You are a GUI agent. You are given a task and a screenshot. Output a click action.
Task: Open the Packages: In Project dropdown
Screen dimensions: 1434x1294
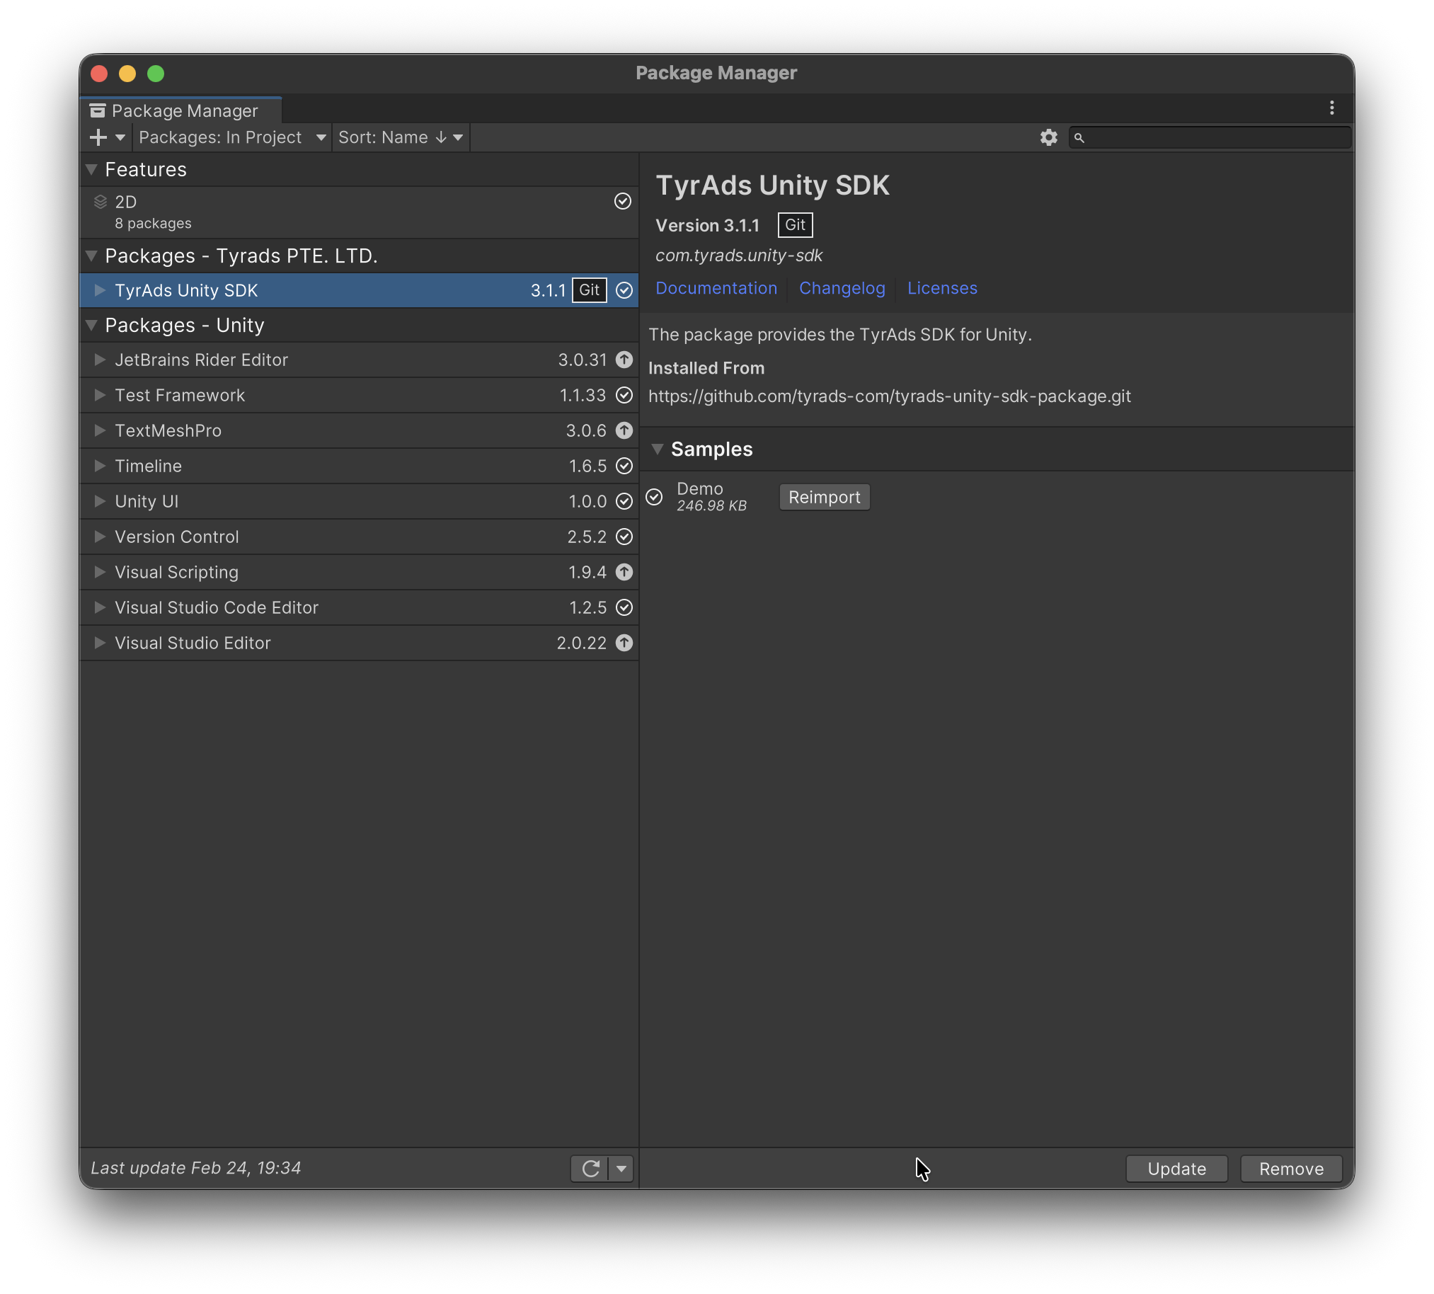[x=231, y=137]
